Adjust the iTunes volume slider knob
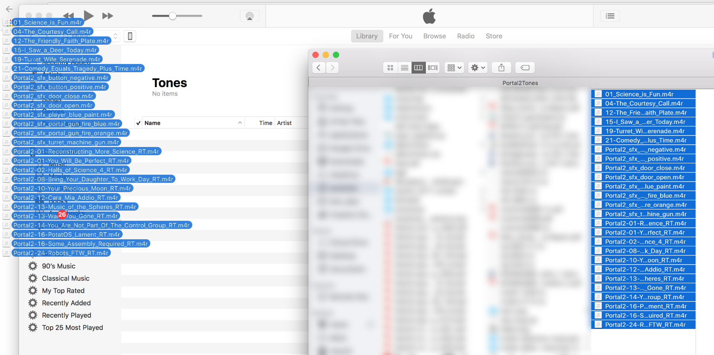The image size is (714, 355). tap(173, 16)
